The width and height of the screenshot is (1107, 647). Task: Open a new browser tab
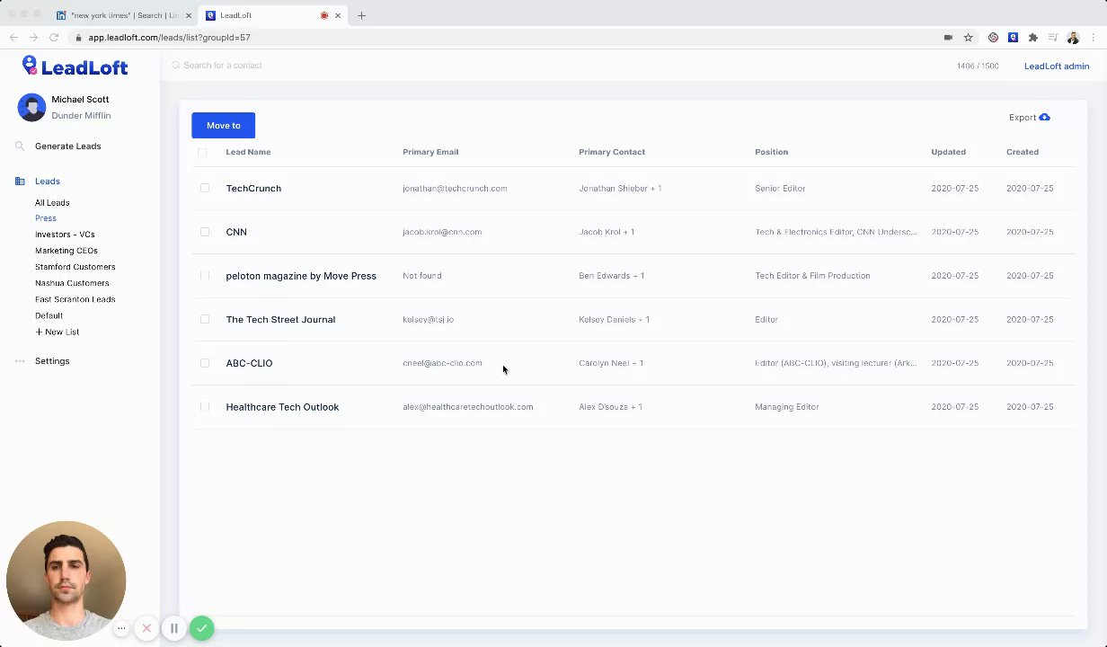click(361, 15)
